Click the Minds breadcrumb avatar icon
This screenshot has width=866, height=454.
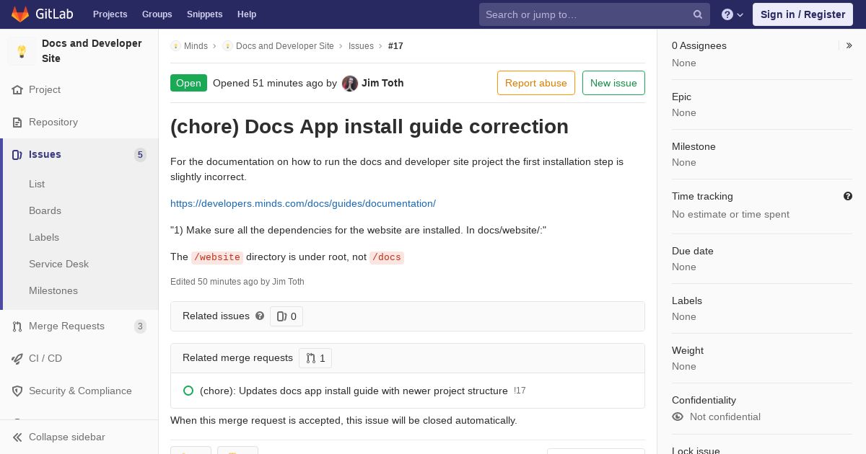[x=175, y=46]
